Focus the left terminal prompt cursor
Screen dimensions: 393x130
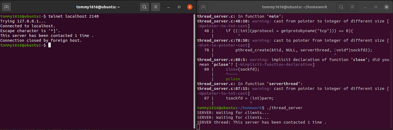pyautogui.click(x=49, y=45)
